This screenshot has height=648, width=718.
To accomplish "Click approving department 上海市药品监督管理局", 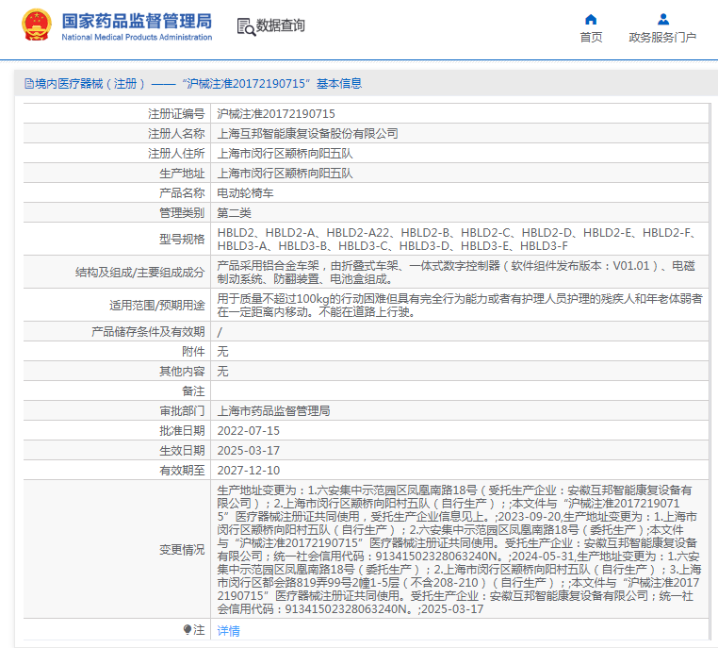I will [273, 410].
